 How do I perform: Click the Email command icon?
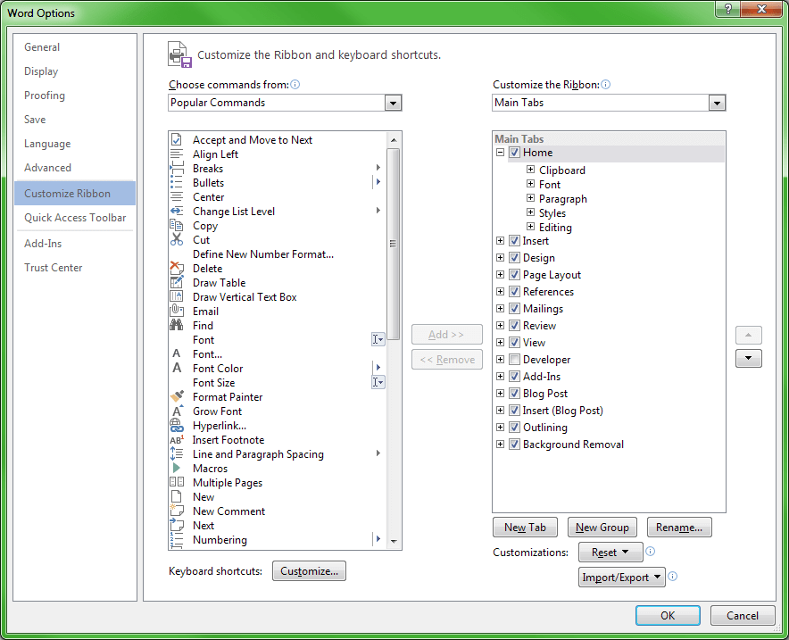[176, 311]
